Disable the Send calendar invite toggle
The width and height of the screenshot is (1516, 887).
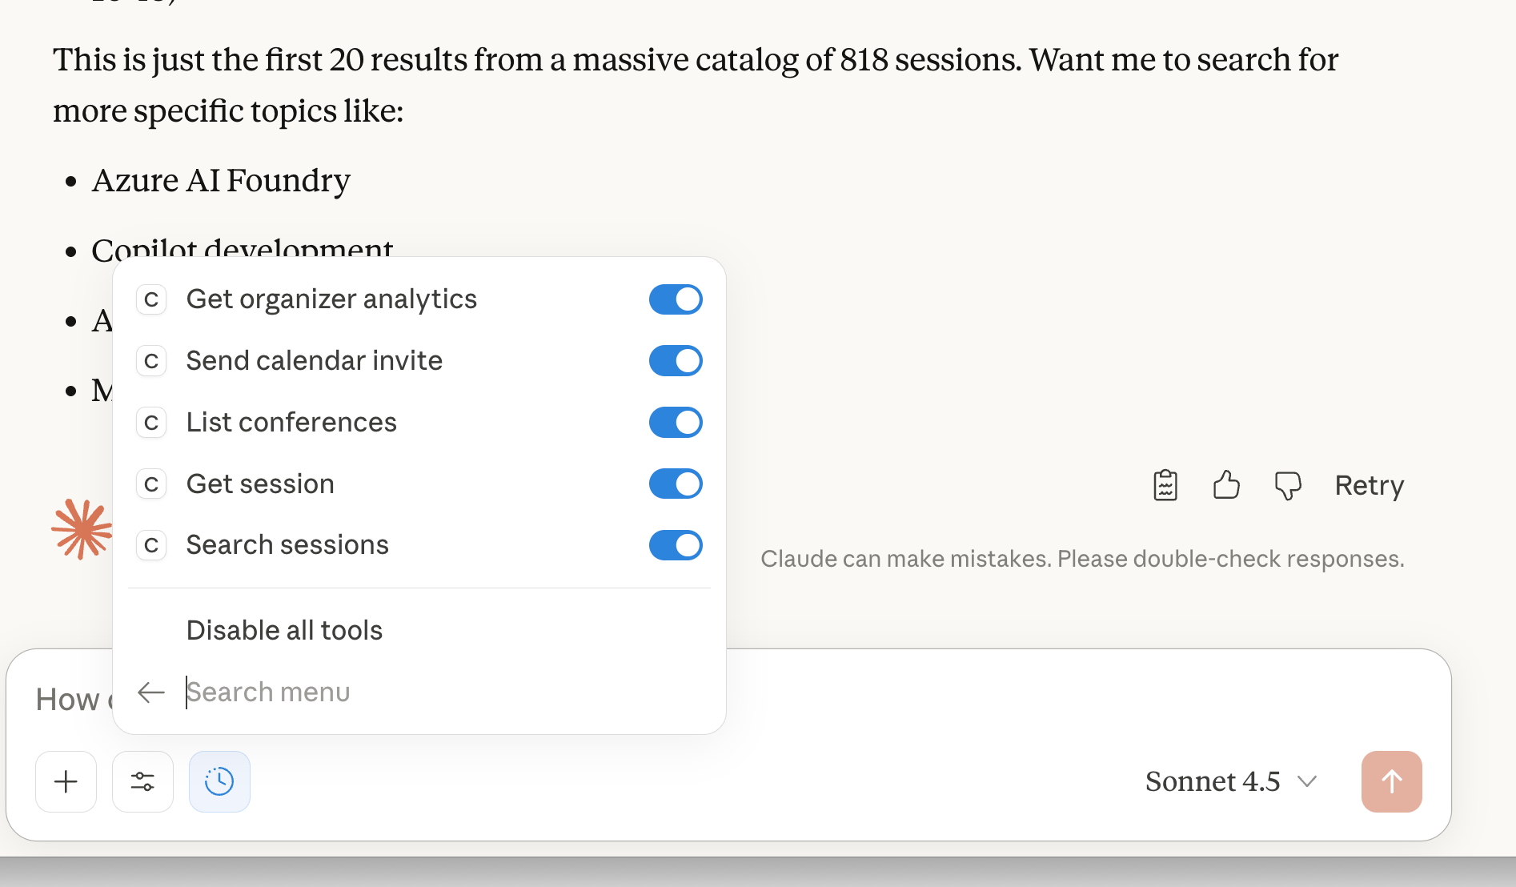675,361
